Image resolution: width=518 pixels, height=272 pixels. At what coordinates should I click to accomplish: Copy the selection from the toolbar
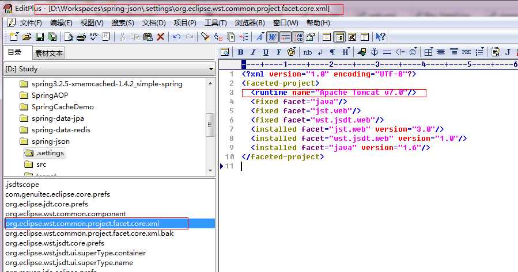(x=135, y=37)
